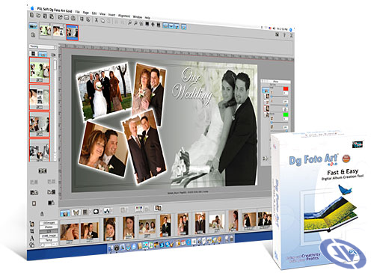Select the red-bordered third page thumbnail
The width and height of the screenshot is (374, 273).
click(73, 32)
